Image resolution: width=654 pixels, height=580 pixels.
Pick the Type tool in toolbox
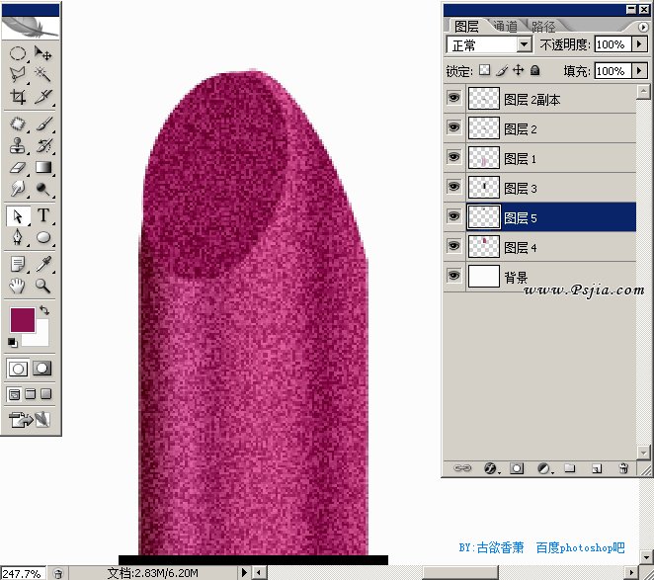pyautogui.click(x=44, y=216)
